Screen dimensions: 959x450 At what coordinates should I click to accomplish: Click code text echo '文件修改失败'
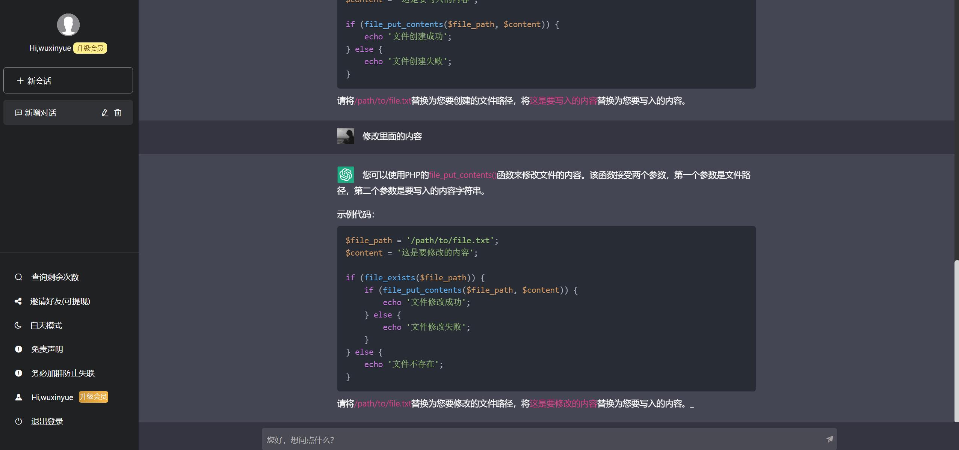pyautogui.click(x=426, y=327)
